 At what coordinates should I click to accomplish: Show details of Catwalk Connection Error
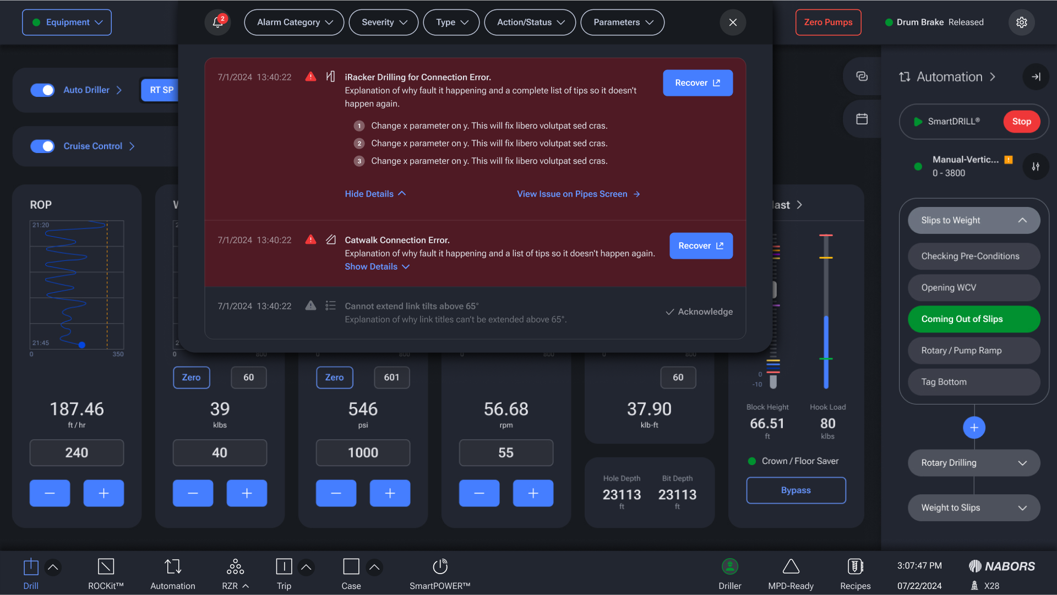click(377, 266)
